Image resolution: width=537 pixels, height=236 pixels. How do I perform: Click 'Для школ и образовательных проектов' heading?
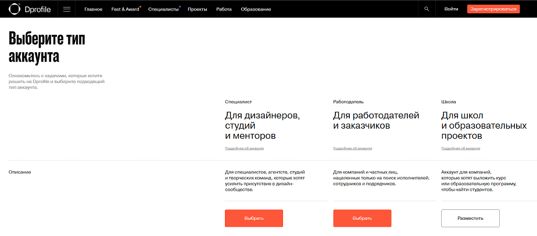[484, 126]
